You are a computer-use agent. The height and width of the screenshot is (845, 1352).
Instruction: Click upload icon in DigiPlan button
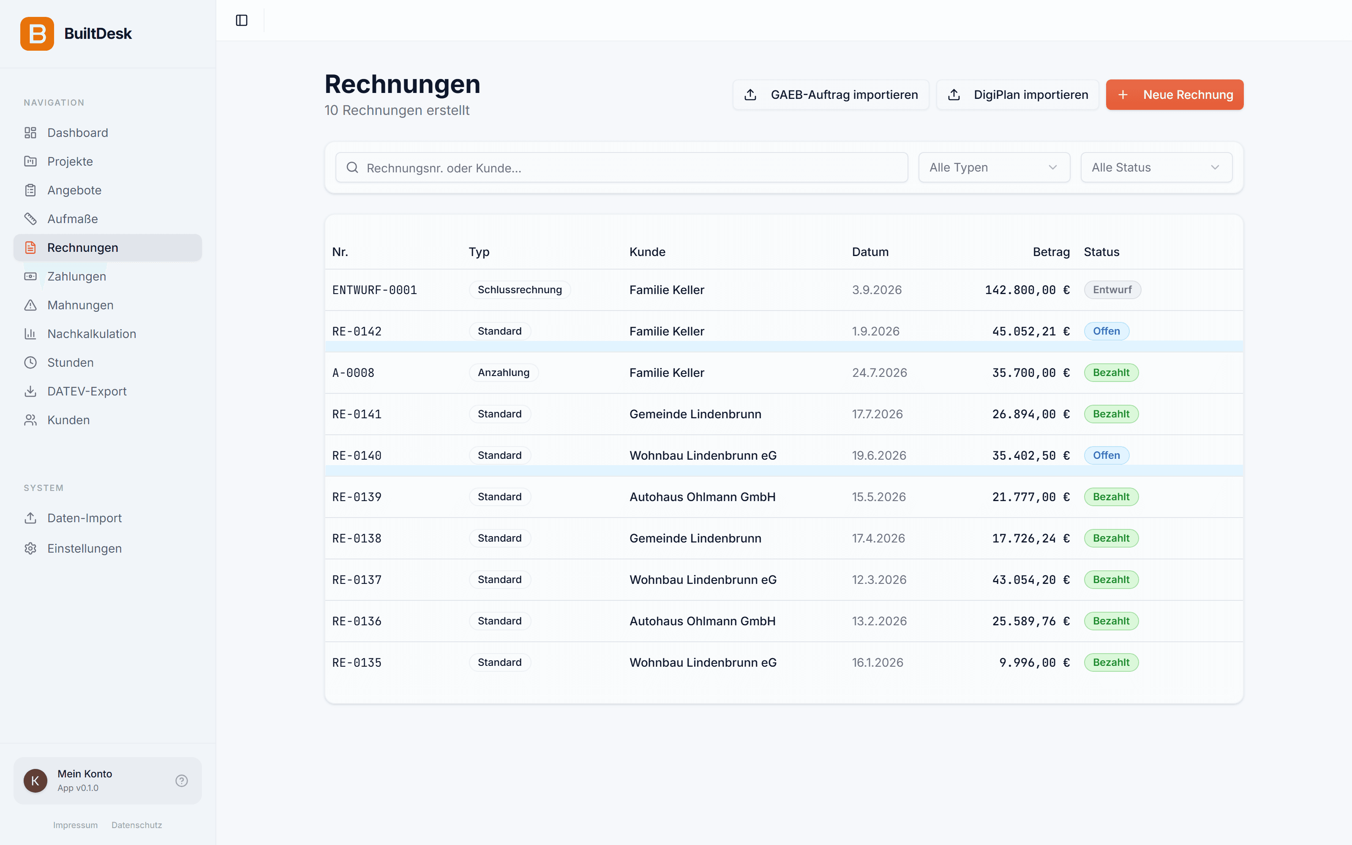click(x=954, y=95)
